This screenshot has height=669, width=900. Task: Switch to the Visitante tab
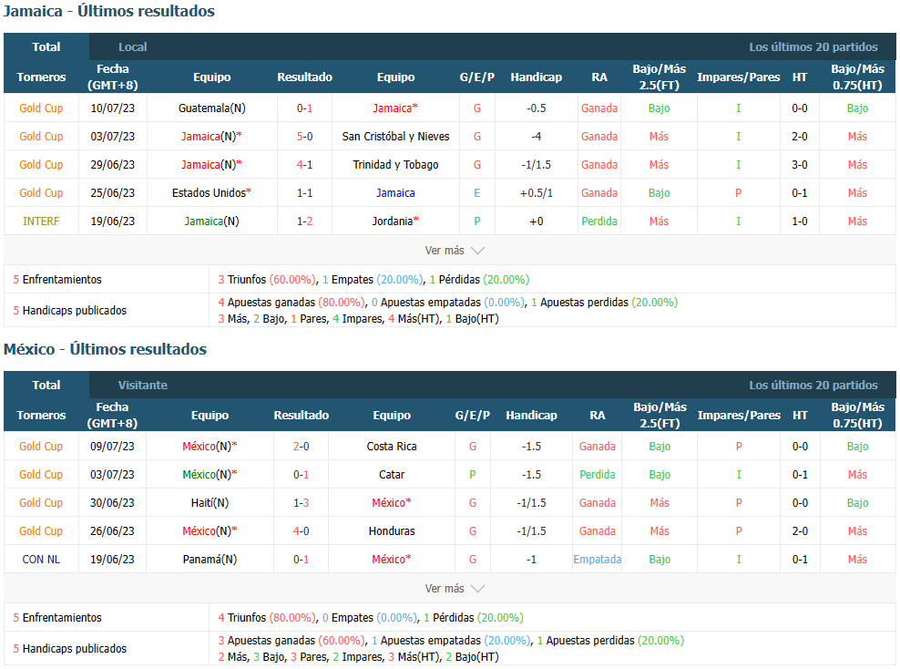pyautogui.click(x=143, y=386)
